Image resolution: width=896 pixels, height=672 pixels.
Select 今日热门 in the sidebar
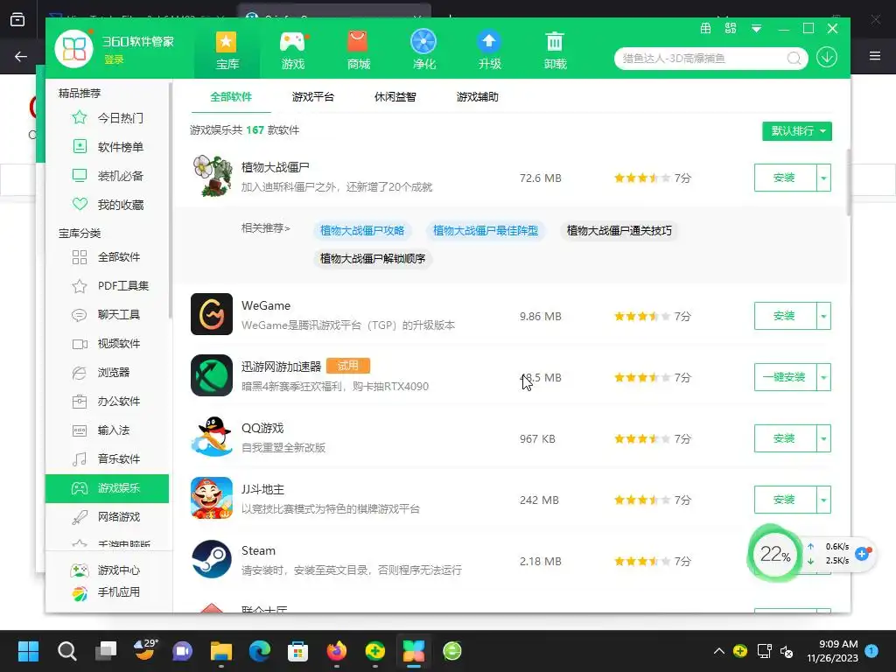108,118
